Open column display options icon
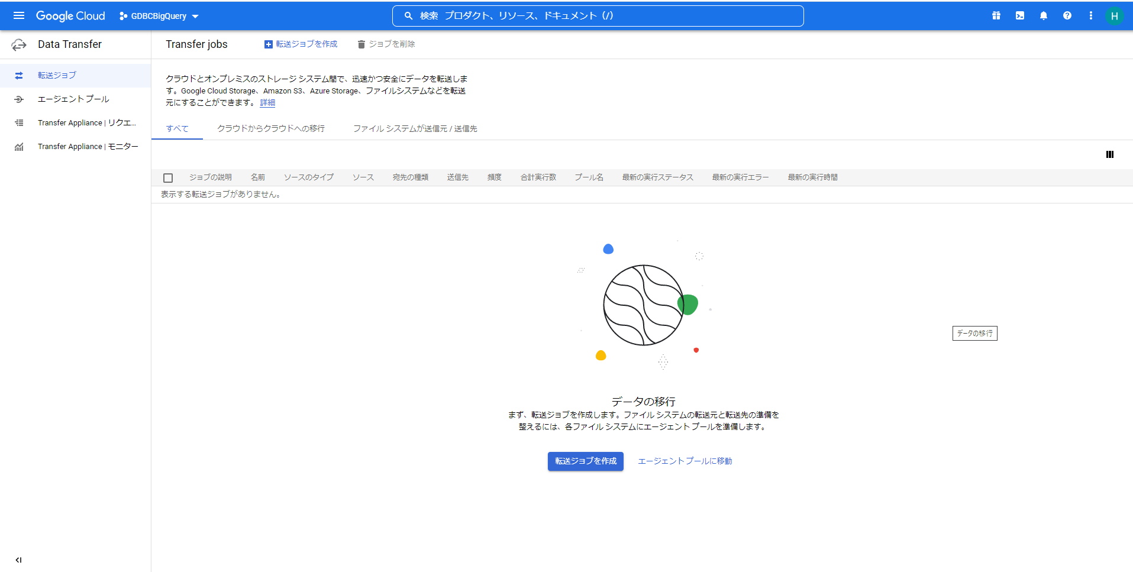The image size is (1133, 572). 1110,154
